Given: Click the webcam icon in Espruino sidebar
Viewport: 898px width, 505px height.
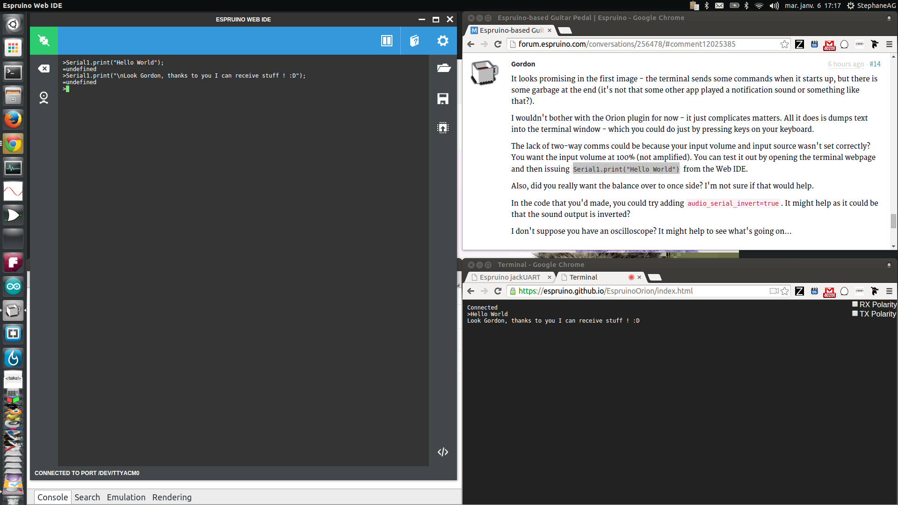Looking at the screenshot, I should [43, 98].
